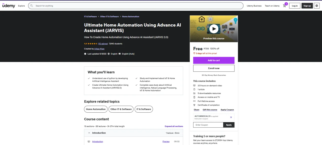The image size is (322, 145).
Task: Click the search magnifier icon
Action: click(x=32, y=6)
